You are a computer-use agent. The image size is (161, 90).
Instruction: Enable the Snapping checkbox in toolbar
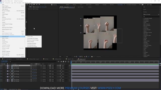pyautogui.click(x=52, y=5)
